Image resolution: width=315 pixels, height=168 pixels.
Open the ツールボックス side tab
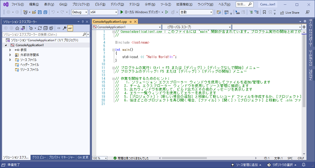click(x=311, y=58)
